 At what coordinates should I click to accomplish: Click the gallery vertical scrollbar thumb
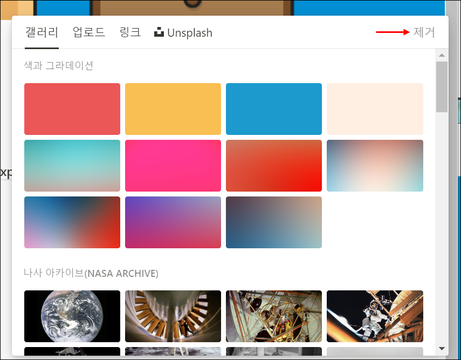[x=442, y=87]
